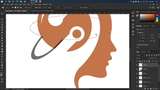This screenshot has height=90, width=160.
Task: Select the Eyedropper tool
Action: [x=2, y=30]
